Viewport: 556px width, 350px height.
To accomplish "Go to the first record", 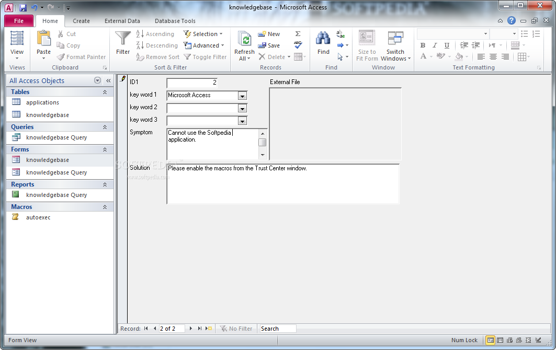I will (146, 329).
